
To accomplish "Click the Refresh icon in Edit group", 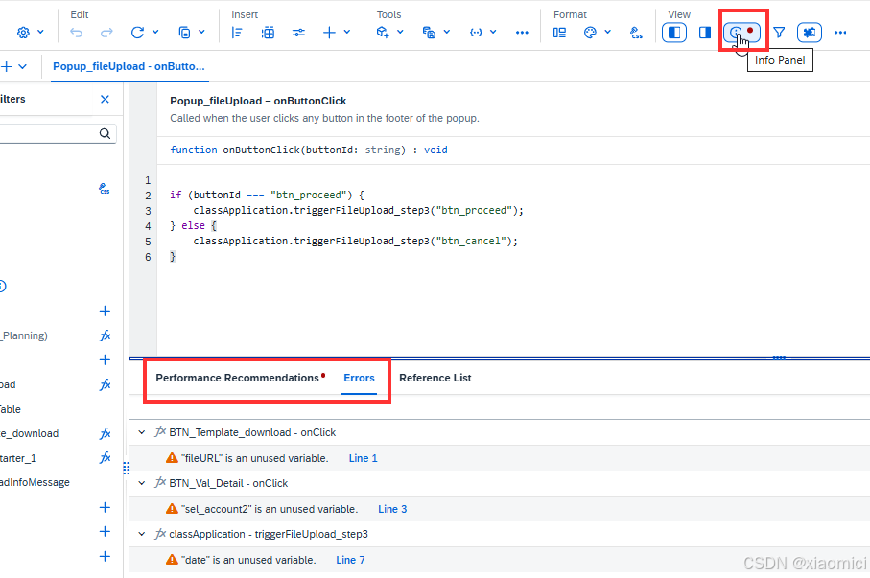I will click(x=137, y=33).
